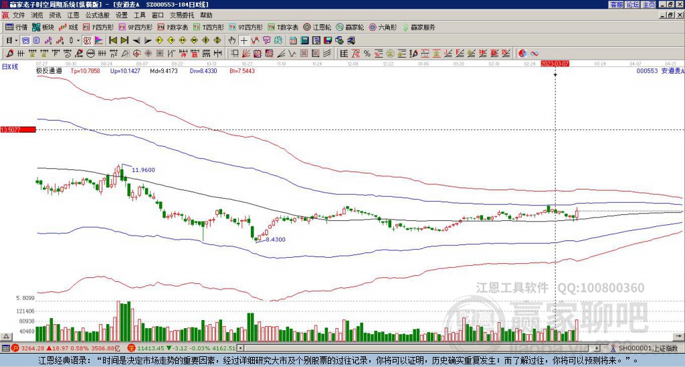The width and height of the screenshot is (685, 367).
Task: Click the up-triangle button by volume pane
Action: pyautogui.click(x=6, y=336)
